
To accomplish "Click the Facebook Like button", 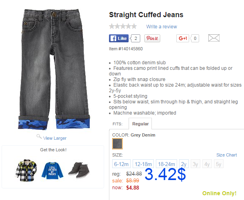I will (119, 38).
